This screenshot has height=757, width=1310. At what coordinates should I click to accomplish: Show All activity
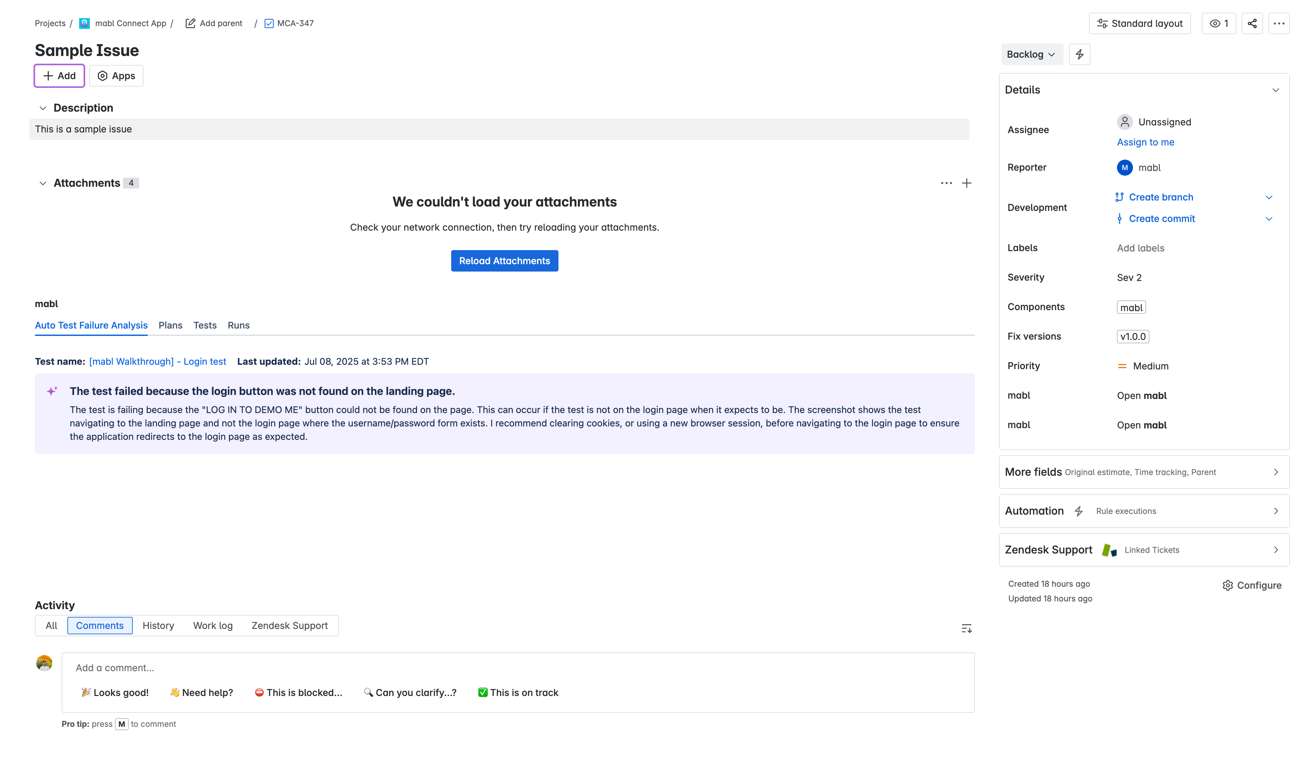(51, 626)
